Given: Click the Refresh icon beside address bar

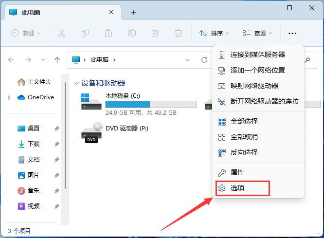Looking at the screenshot, I should coord(204,60).
